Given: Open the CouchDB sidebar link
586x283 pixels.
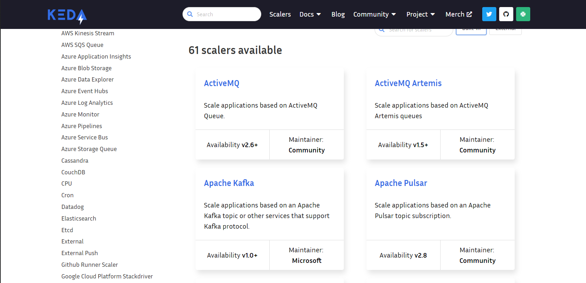Looking at the screenshot, I should tap(73, 172).
